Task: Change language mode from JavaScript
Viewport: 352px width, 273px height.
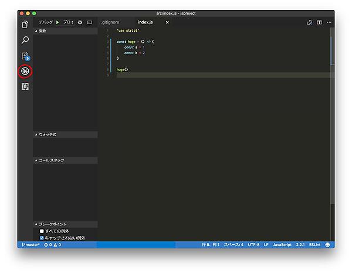Action: (282, 244)
